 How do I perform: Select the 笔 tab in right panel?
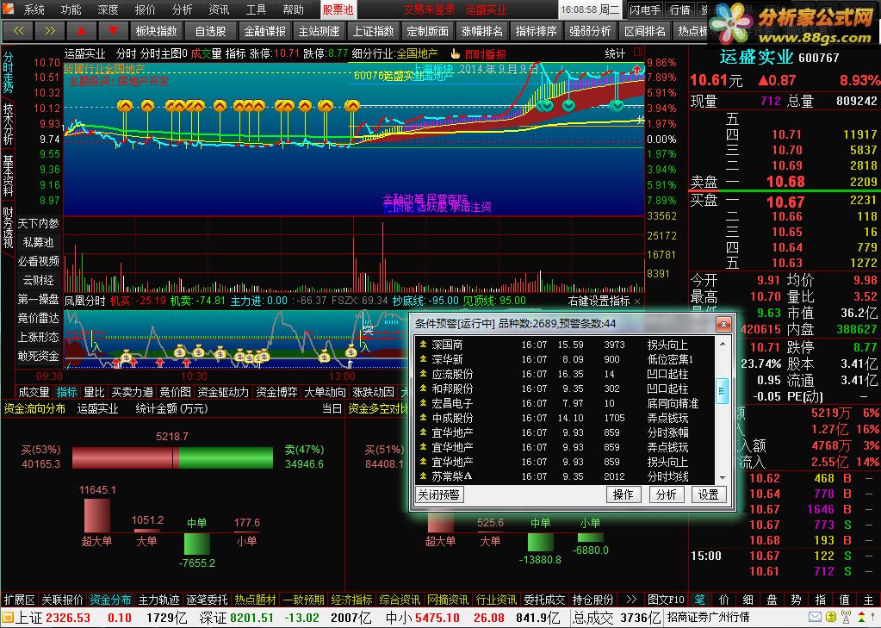coord(701,600)
